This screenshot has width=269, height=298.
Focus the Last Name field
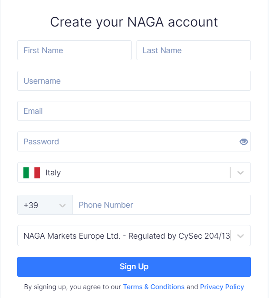tap(193, 50)
